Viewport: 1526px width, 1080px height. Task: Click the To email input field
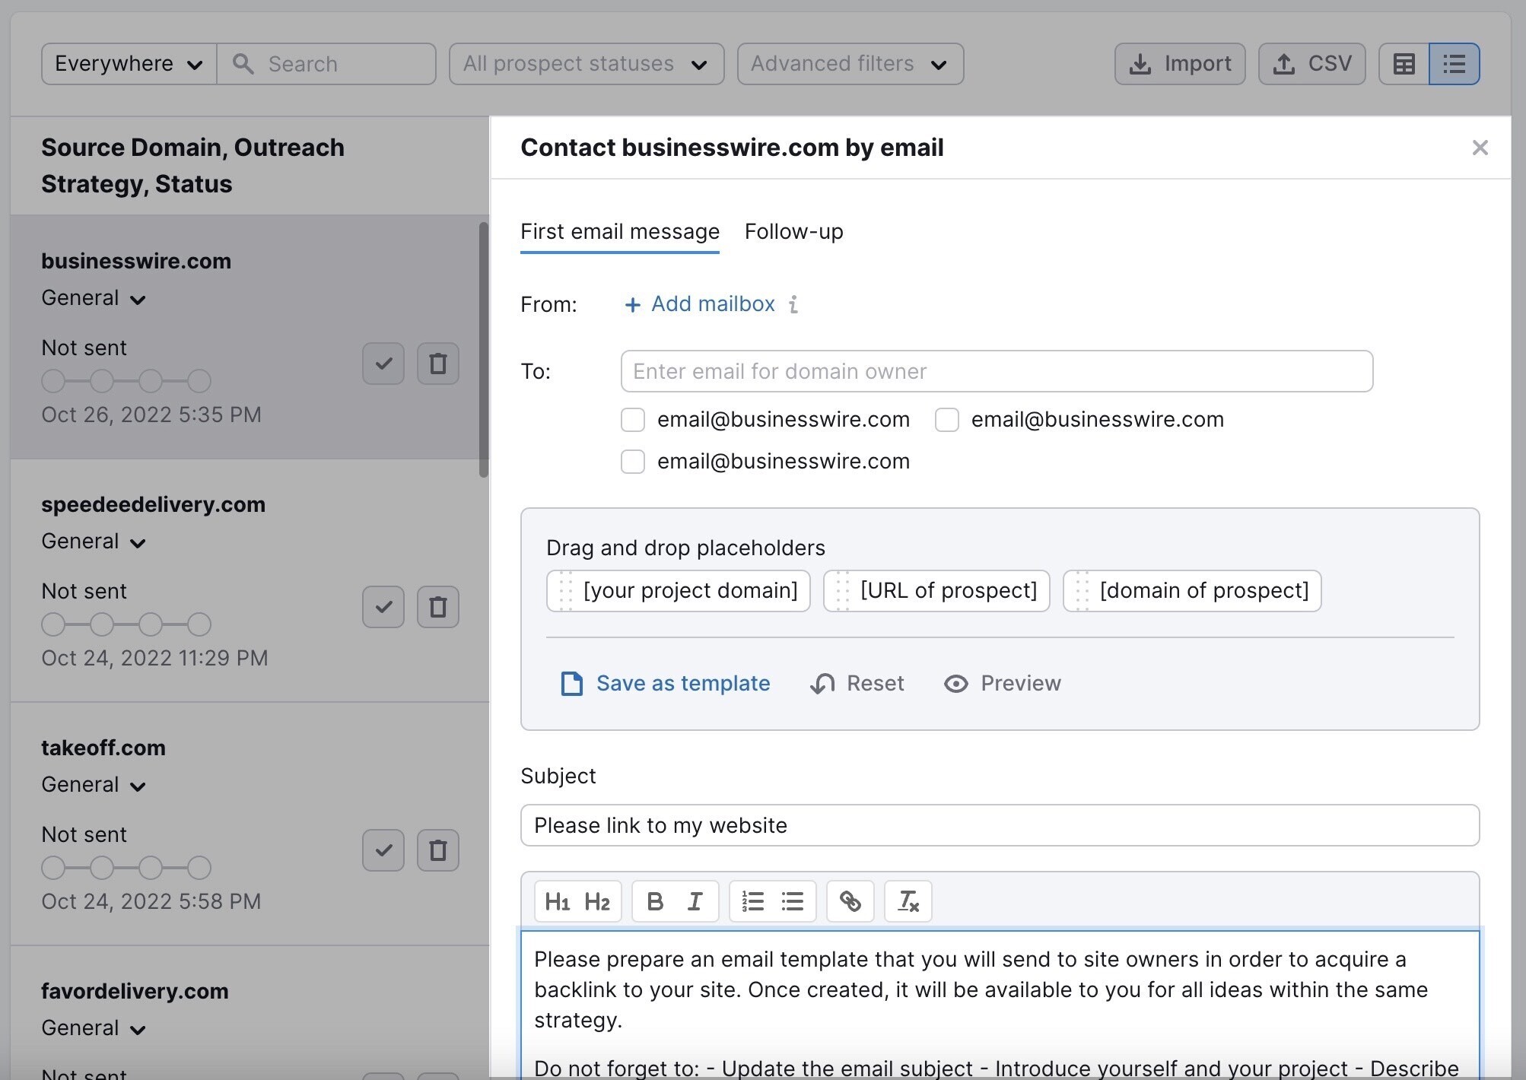point(997,371)
